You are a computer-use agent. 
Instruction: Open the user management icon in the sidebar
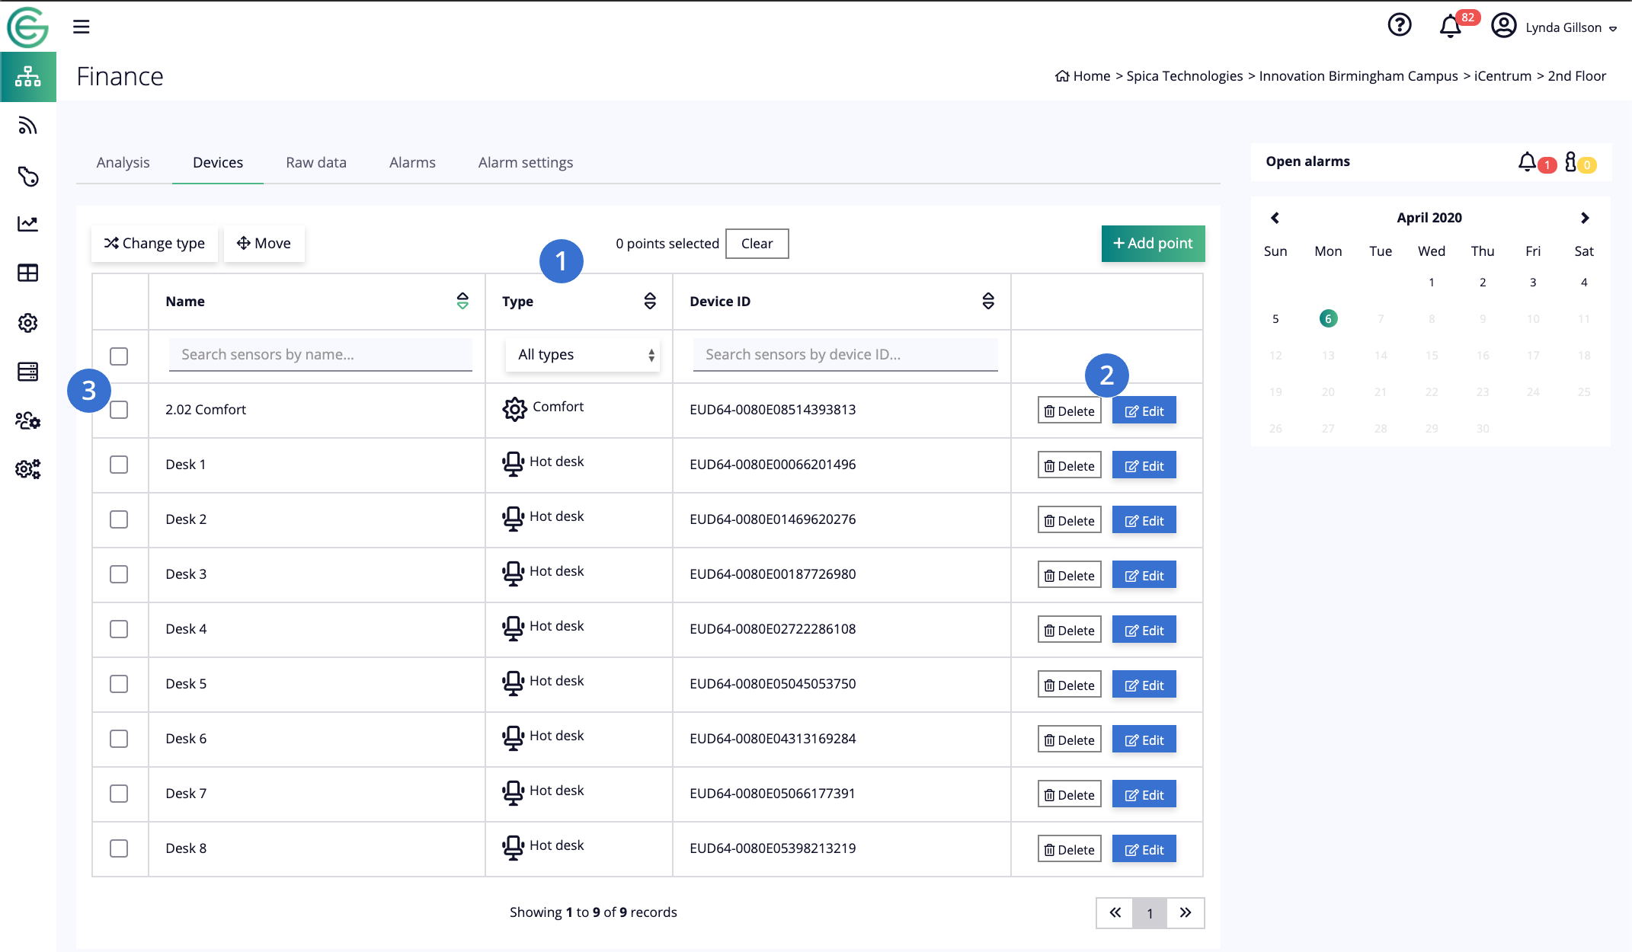[x=28, y=421]
